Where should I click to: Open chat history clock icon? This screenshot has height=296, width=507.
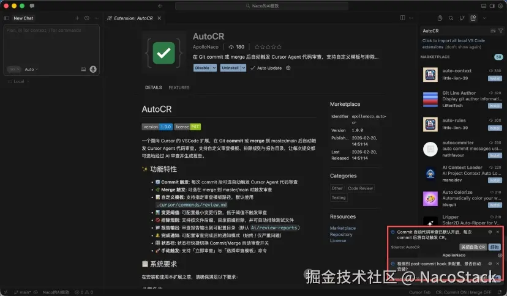(87, 18)
